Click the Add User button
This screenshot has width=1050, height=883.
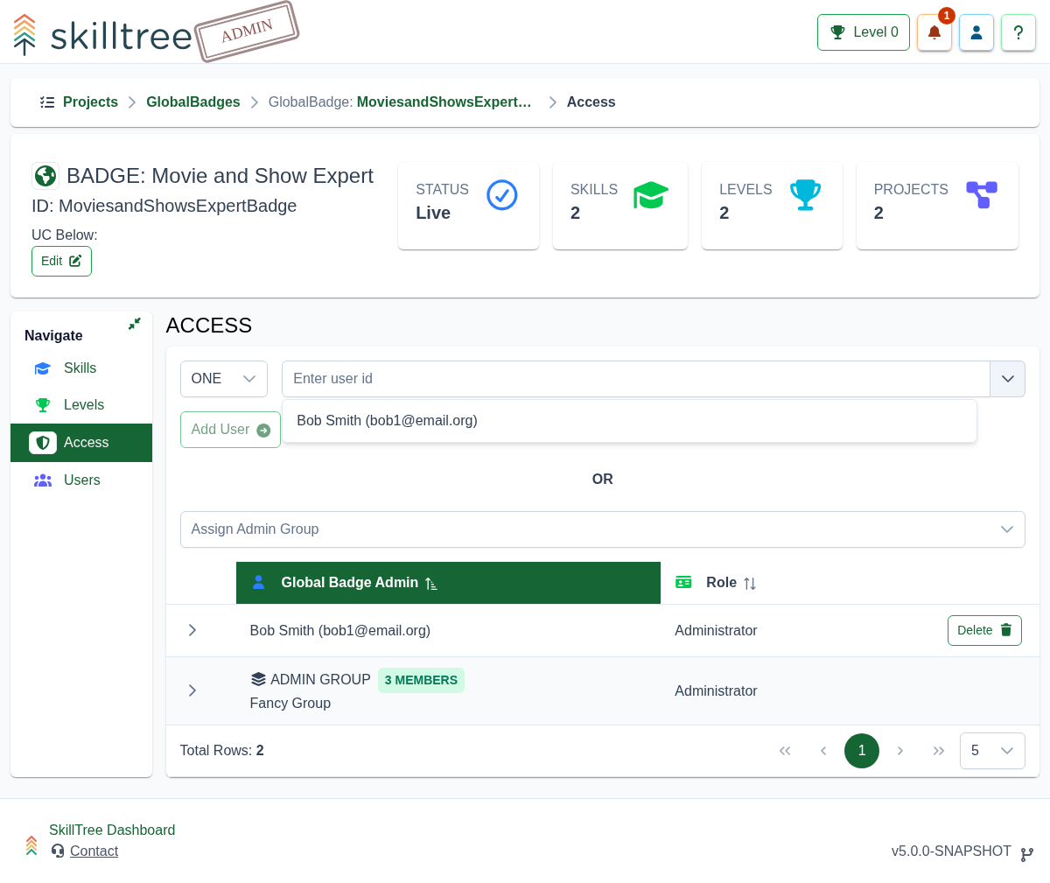point(230,430)
